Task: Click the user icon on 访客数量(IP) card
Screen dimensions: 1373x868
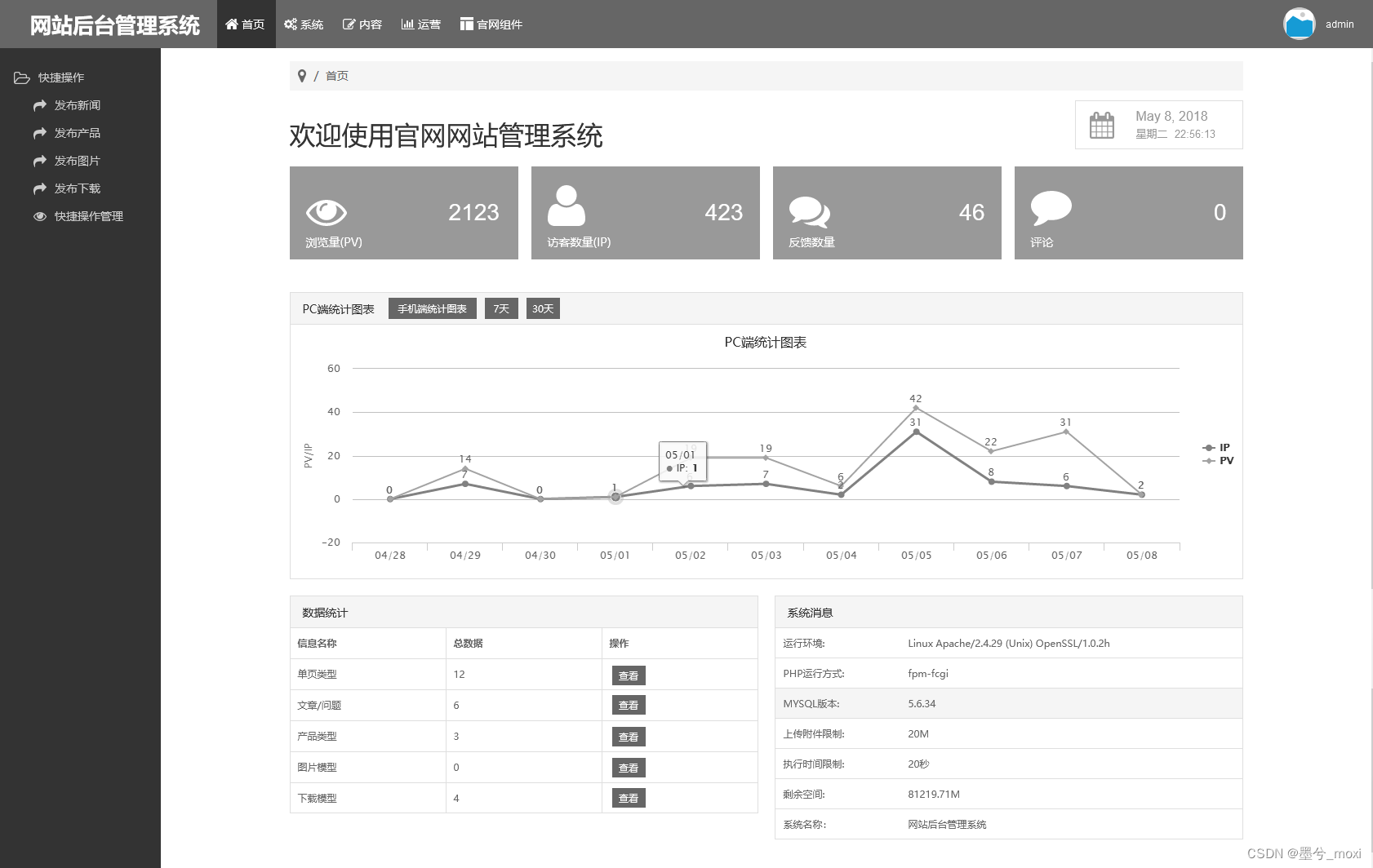Action: coord(567,206)
